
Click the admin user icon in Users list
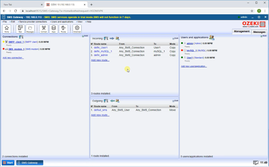click(185, 44)
